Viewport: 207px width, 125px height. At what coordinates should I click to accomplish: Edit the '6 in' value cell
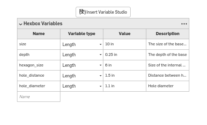(x=124, y=65)
